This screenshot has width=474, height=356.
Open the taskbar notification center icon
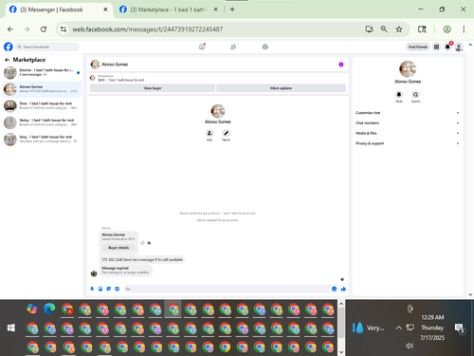click(x=459, y=328)
